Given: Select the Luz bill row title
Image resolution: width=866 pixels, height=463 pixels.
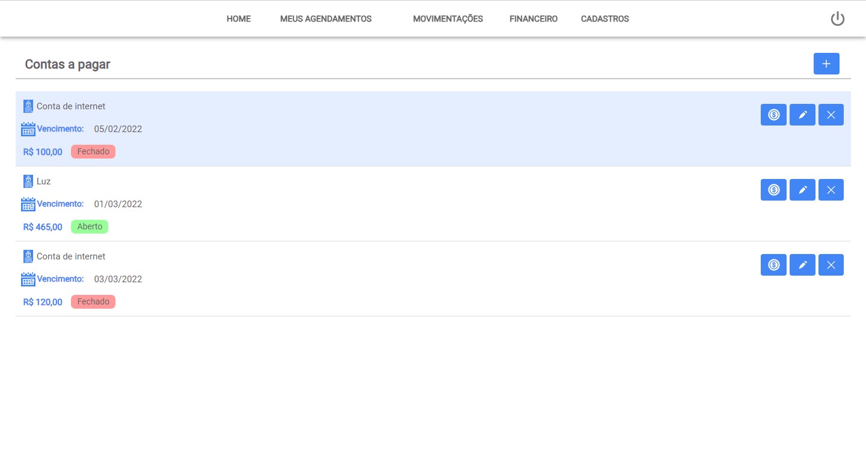Looking at the screenshot, I should click(43, 181).
